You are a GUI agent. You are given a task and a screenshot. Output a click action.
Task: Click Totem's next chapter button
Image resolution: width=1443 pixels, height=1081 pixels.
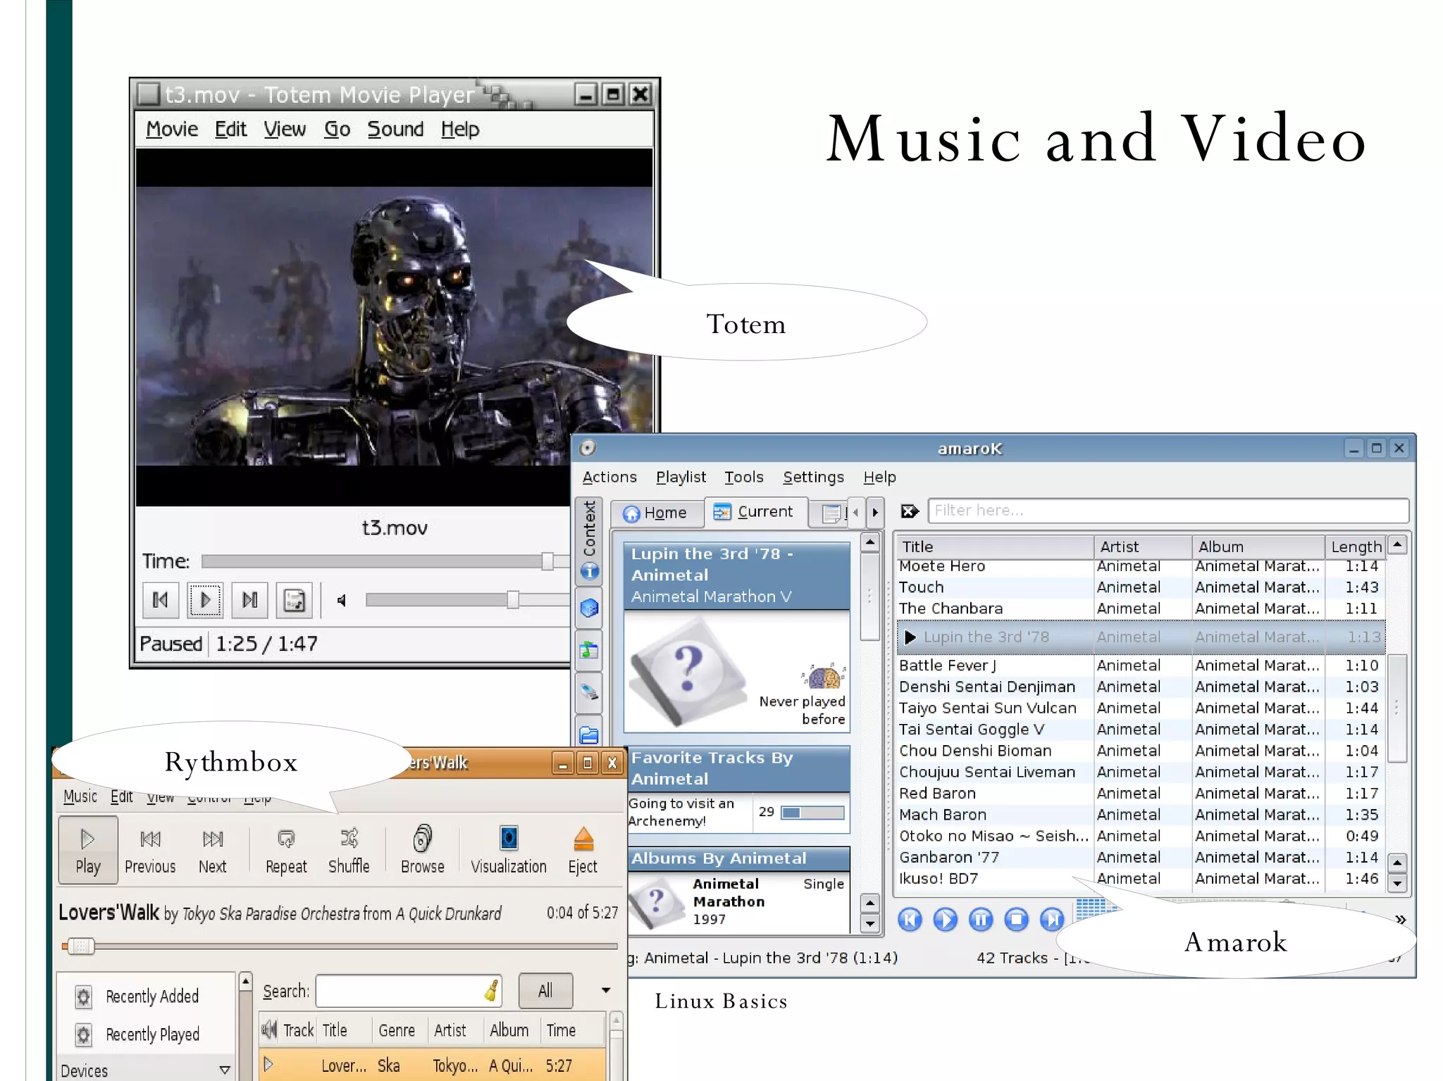(x=249, y=600)
